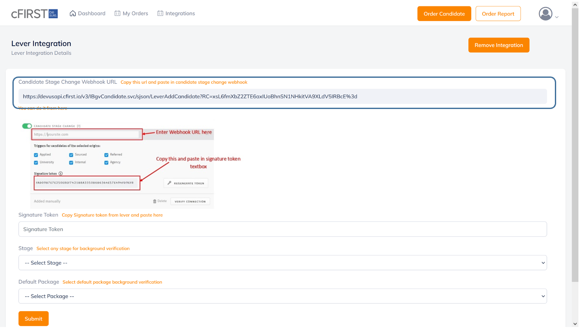Go to My Orders

tap(131, 14)
